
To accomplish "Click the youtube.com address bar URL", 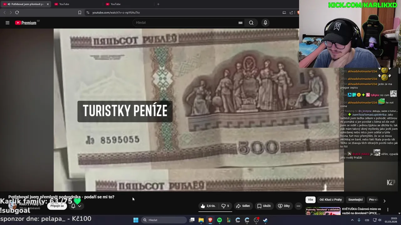I will coord(116,12).
